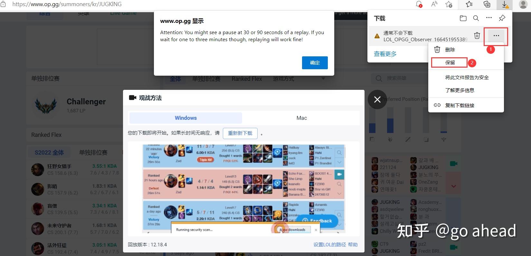Open champion row 法外狂徒
531x256 pixels.
tap(75, 248)
